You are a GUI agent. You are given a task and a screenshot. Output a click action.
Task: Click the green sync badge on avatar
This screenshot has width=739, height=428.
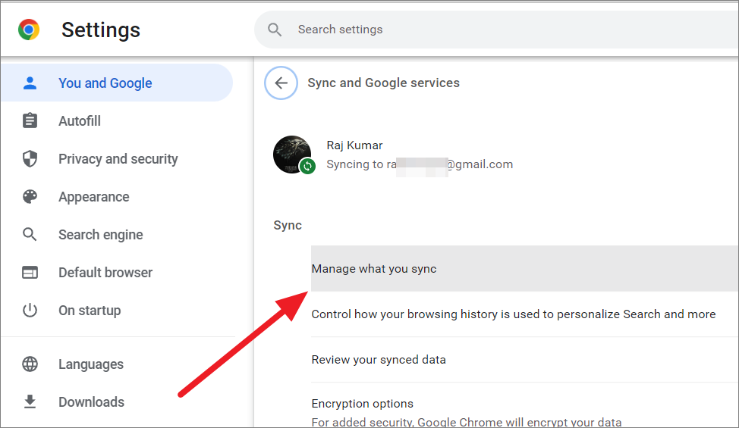[308, 166]
